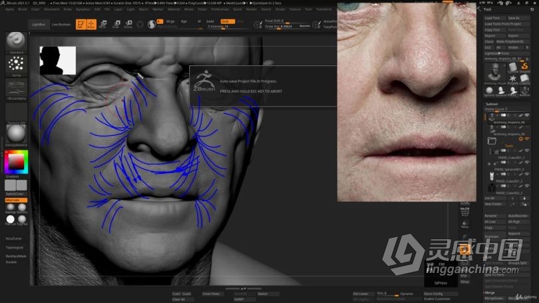The width and height of the screenshot is (539, 303).
Task: Enable the Mrgb channel
Action: [x=170, y=21]
